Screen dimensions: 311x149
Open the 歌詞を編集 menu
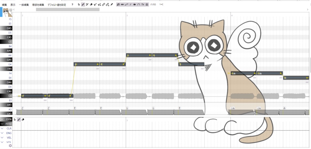[38, 5]
